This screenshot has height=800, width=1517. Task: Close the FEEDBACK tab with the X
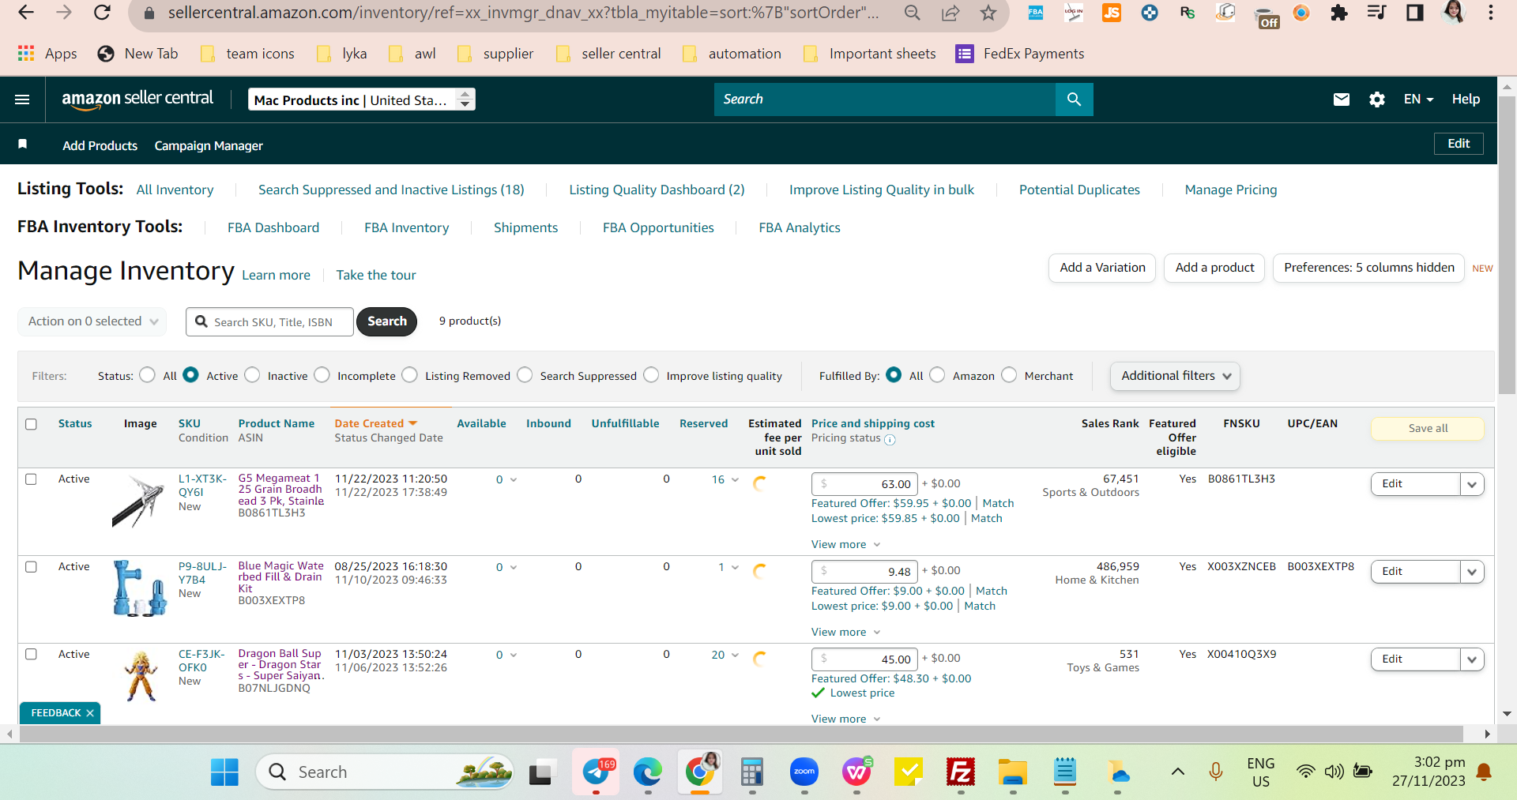90,713
